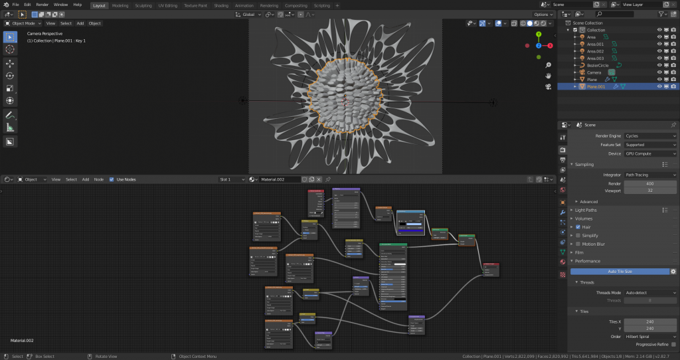Open the tile Order dropdown
This screenshot has height=360, width=680.
[650, 337]
